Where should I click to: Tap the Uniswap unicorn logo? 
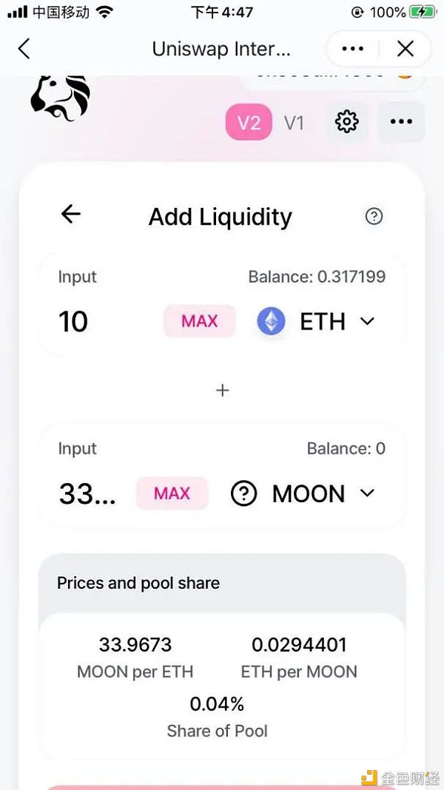pos(61,98)
